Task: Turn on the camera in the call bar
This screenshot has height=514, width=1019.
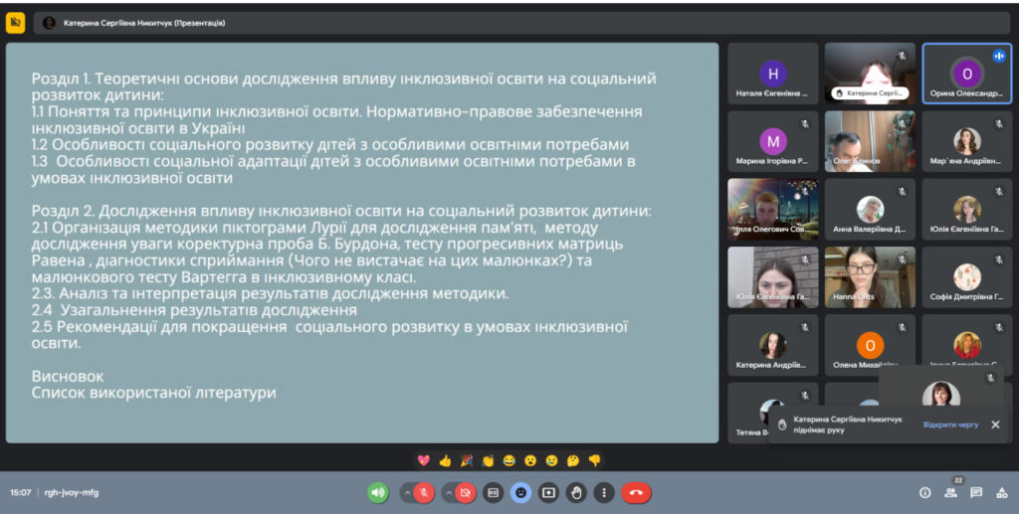Action: [x=465, y=492]
